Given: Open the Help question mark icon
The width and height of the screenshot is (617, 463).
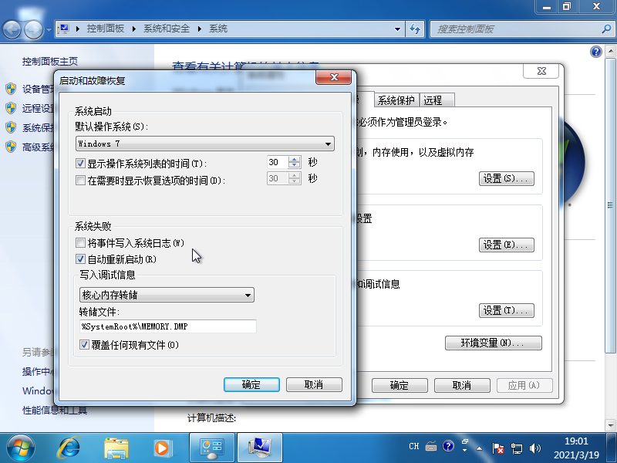Looking at the screenshot, I should click(594, 52).
